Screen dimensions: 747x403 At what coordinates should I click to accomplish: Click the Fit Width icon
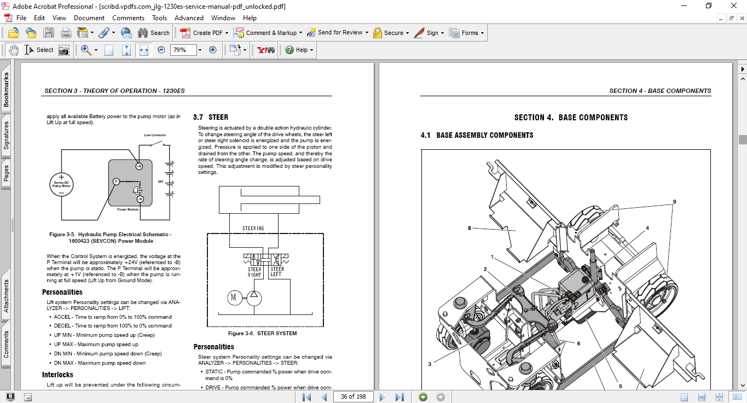click(x=144, y=50)
